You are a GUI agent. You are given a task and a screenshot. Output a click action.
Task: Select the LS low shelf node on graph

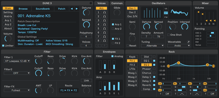pyautogui.click(x=168, y=66)
